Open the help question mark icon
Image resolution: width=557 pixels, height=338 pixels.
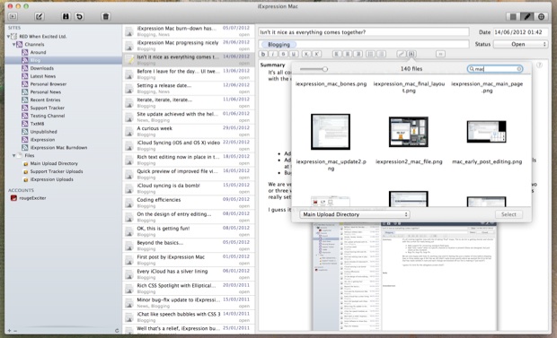[539, 65]
